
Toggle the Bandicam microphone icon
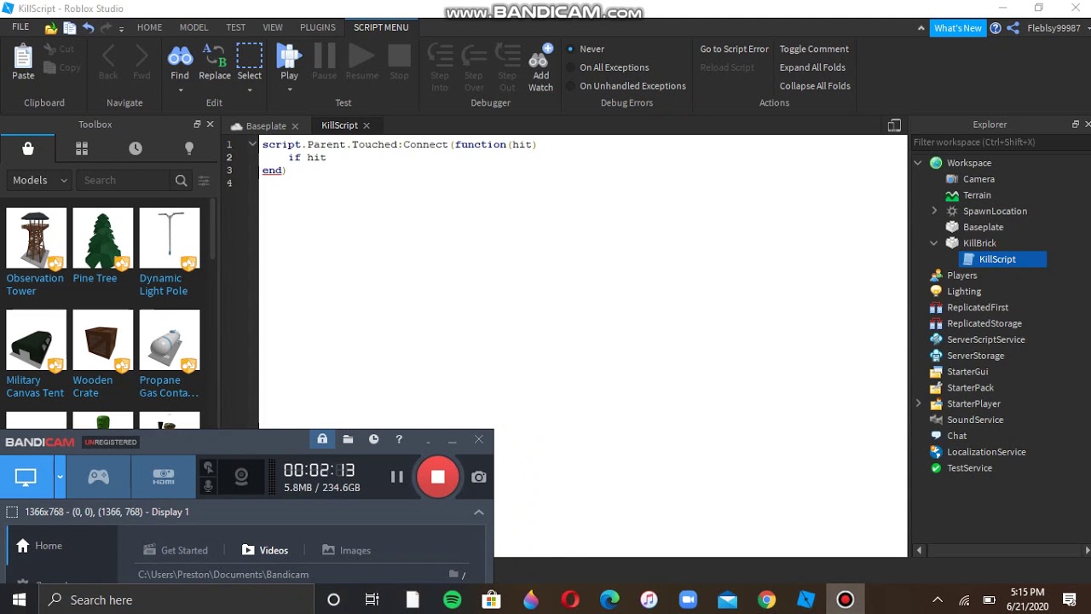tap(207, 486)
